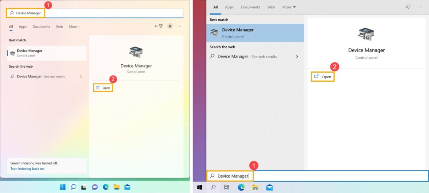Expand More dropdown in Windows 10 search

click(289, 8)
